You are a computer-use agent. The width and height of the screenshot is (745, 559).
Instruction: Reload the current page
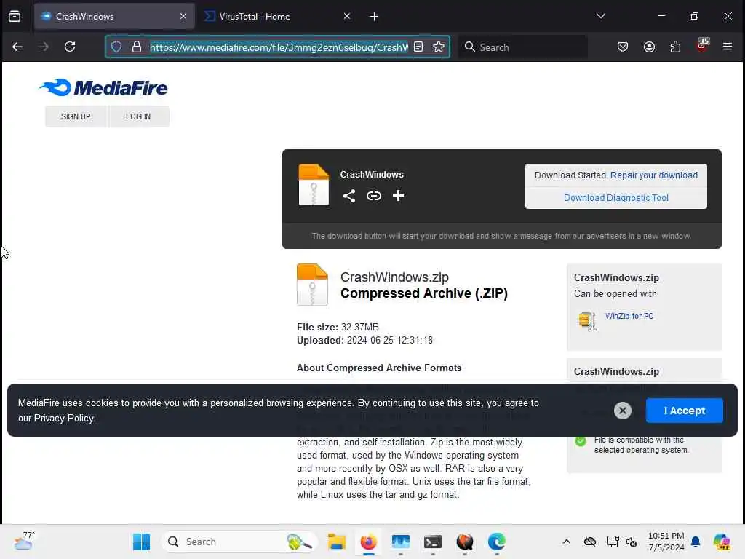tap(70, 47)
